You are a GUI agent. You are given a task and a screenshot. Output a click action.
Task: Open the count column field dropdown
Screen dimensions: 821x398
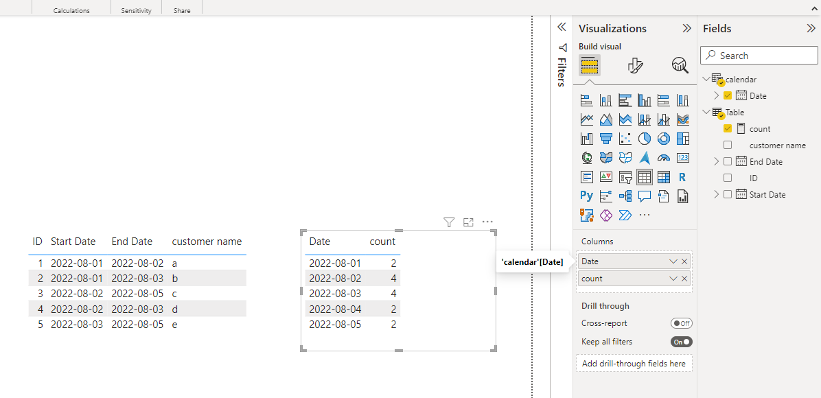pyautogui.click(x=673, y=279)
